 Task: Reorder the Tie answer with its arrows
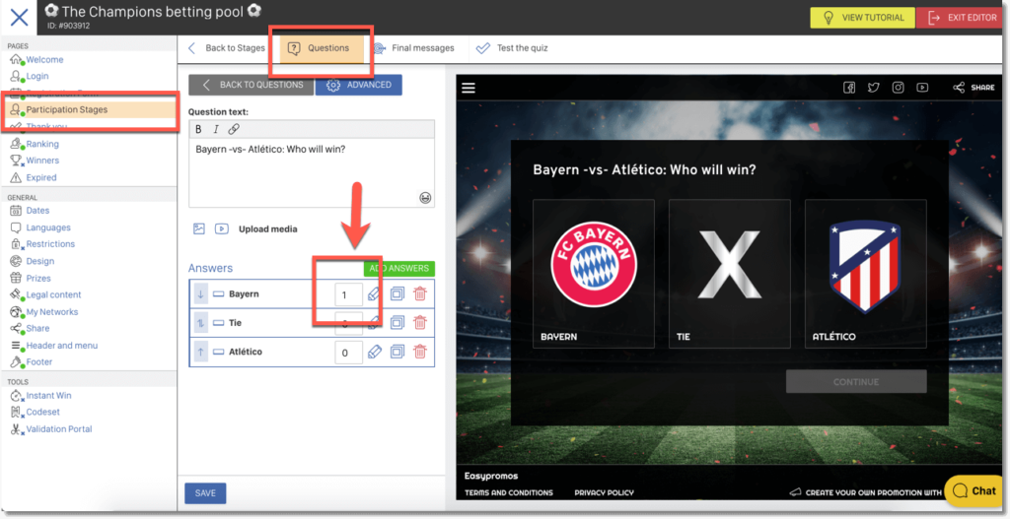pyautogui.click(x=200, y=323)
